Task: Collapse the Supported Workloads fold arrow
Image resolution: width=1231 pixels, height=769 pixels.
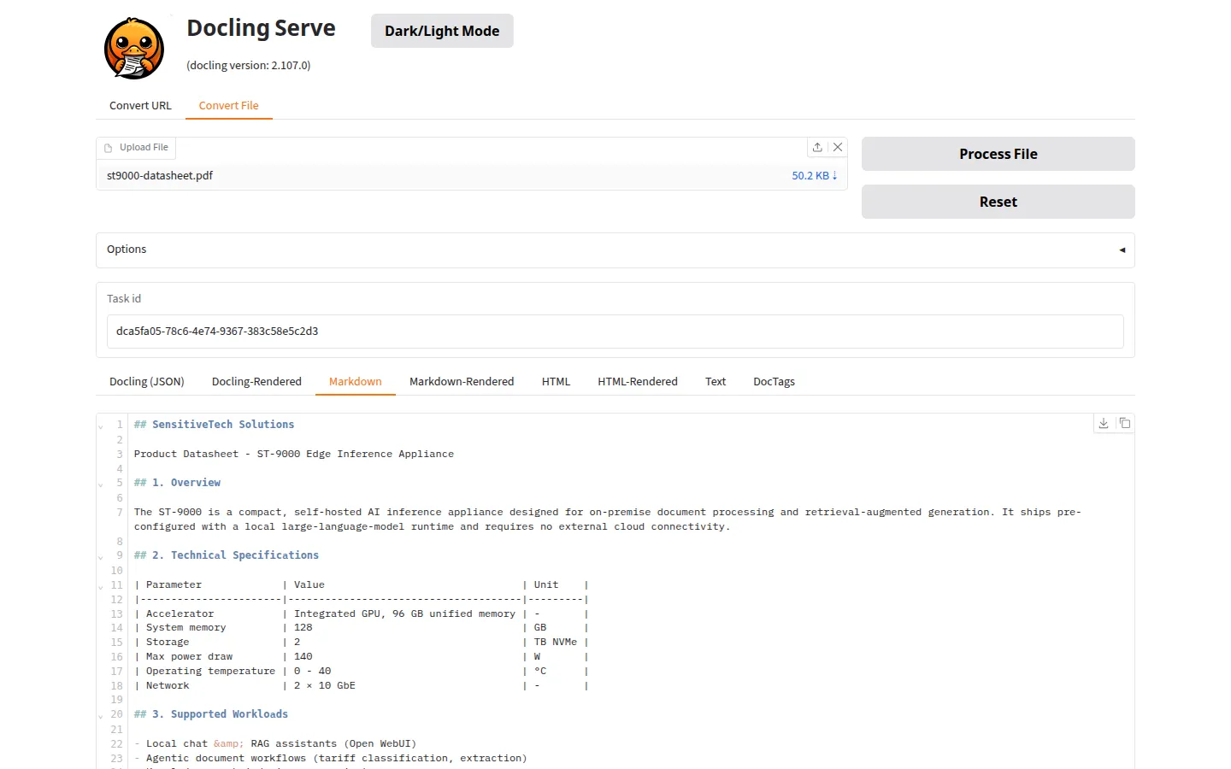Action: point(101,716)
